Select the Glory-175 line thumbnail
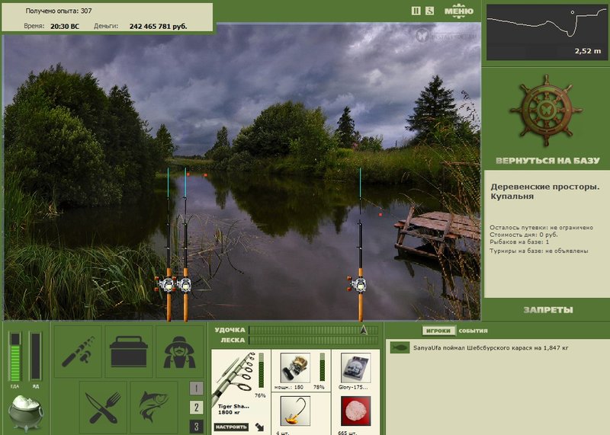Viewport: 610px width, 435px height. (x=355, y=368)
